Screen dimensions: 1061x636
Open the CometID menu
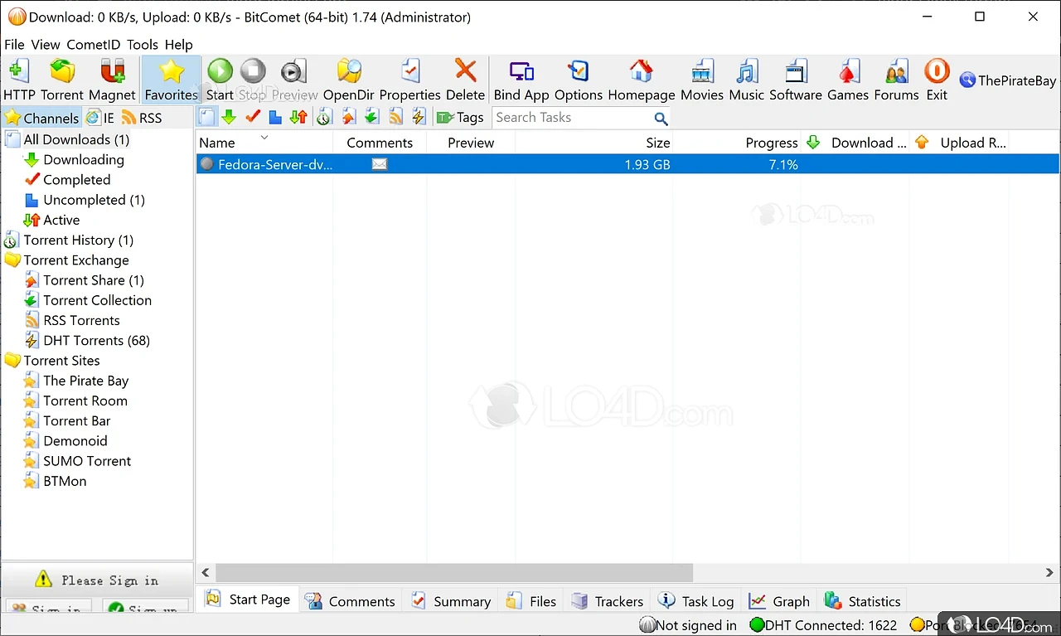coord(94,45)
